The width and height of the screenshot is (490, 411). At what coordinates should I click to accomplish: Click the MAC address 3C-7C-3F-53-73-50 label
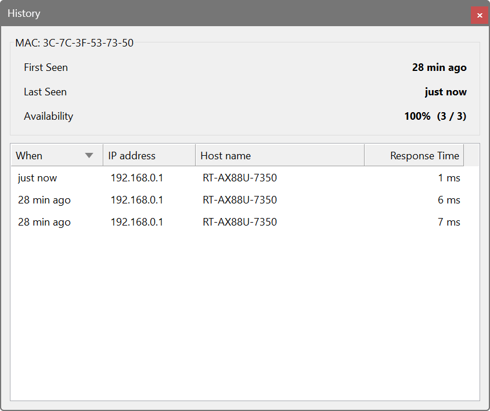pos(74,43)
